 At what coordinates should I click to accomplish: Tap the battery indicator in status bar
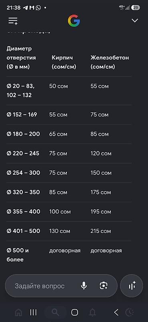[136, 8]
